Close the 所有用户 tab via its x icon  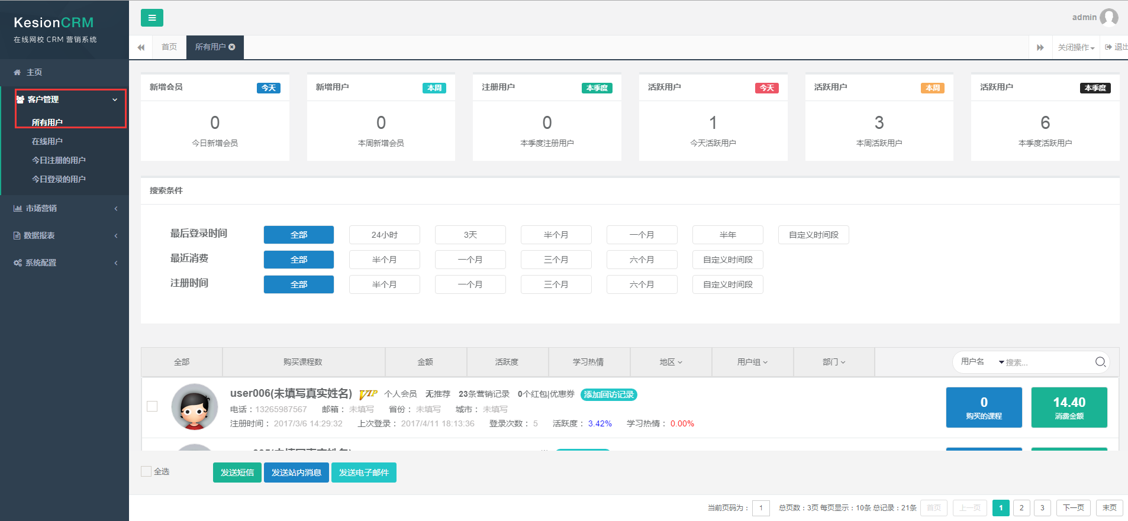pos(232,47)
